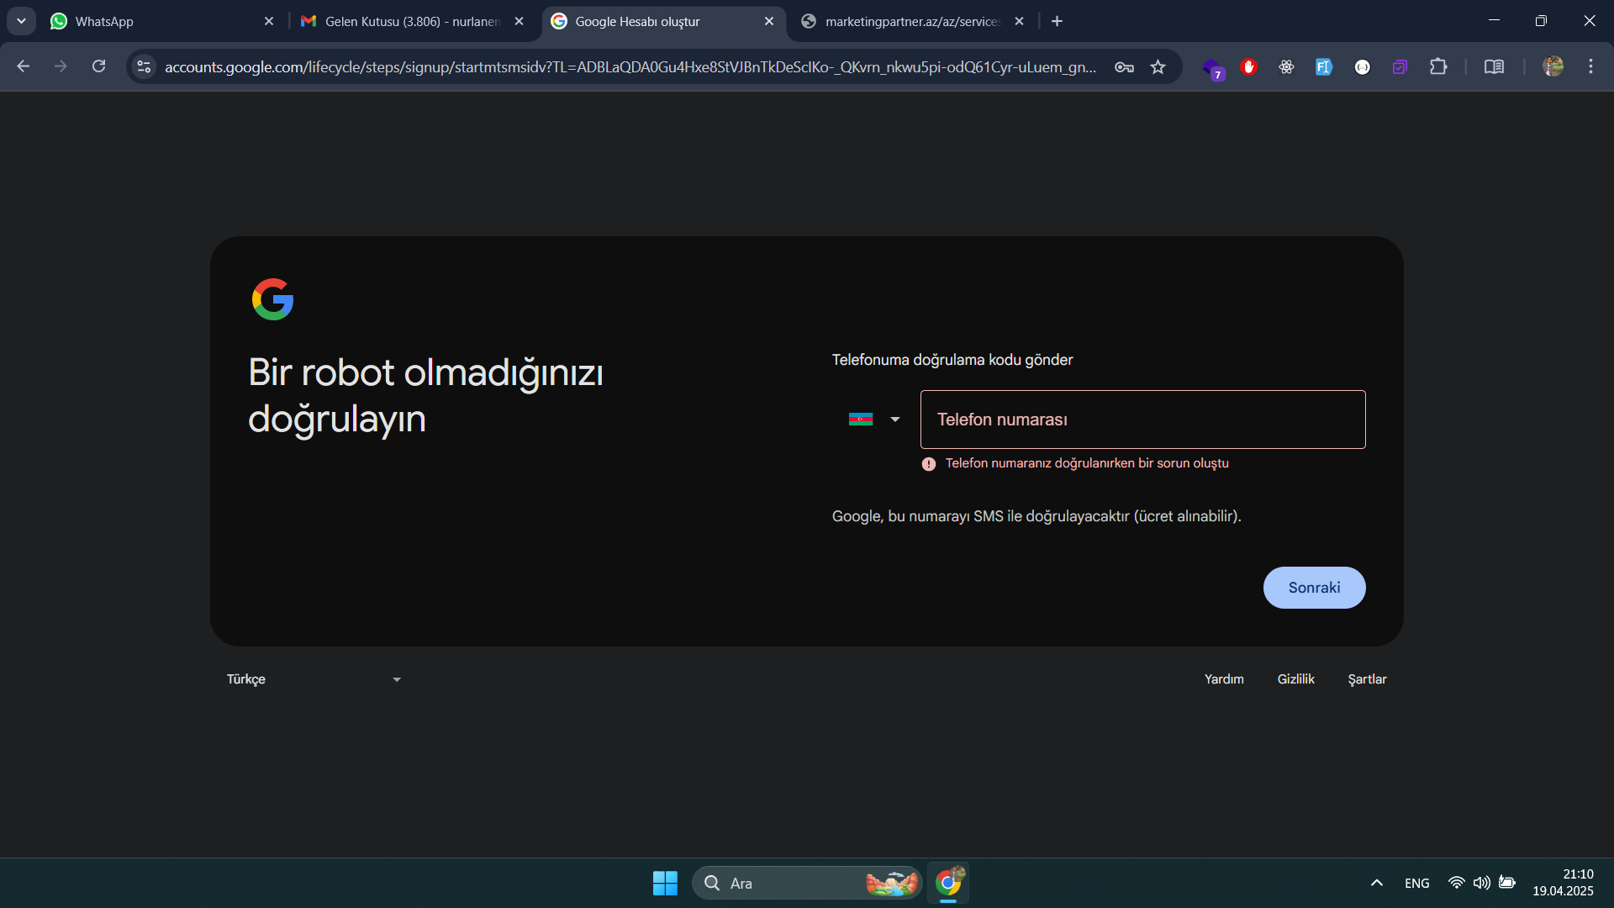Open the site information icon in address bar
The width and height of the screenshot is (1614, 908).
click(143, 66)
